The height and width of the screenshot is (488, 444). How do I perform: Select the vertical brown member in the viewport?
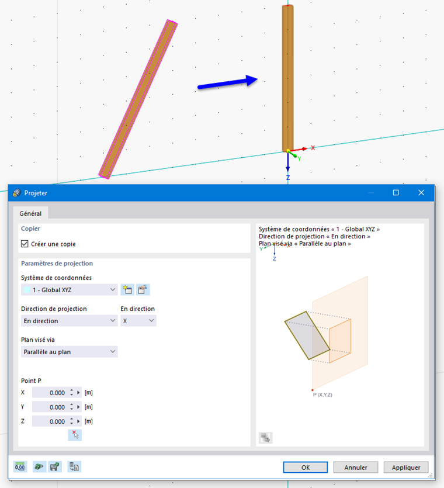point(287,78)
